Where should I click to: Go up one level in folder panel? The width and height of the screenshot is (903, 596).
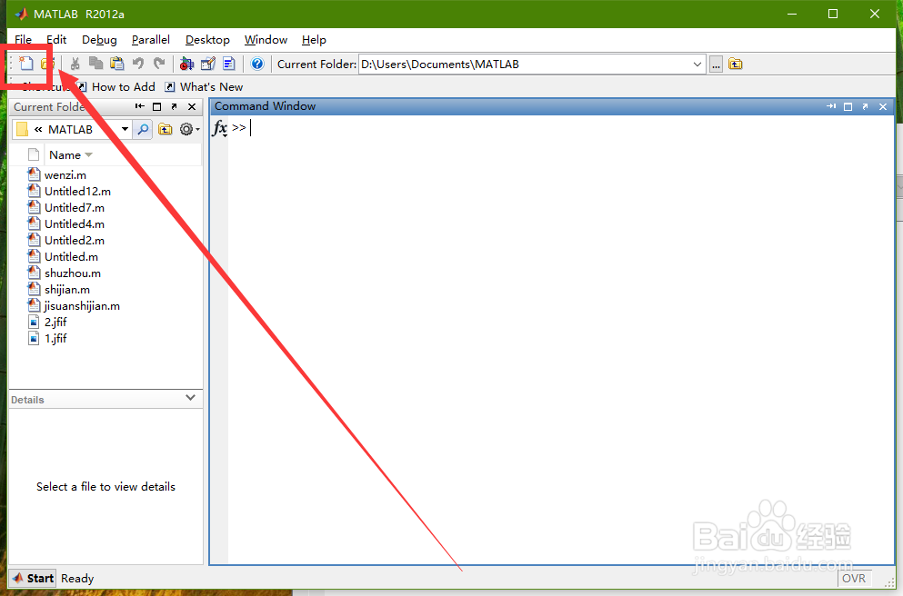pos(166,129)
